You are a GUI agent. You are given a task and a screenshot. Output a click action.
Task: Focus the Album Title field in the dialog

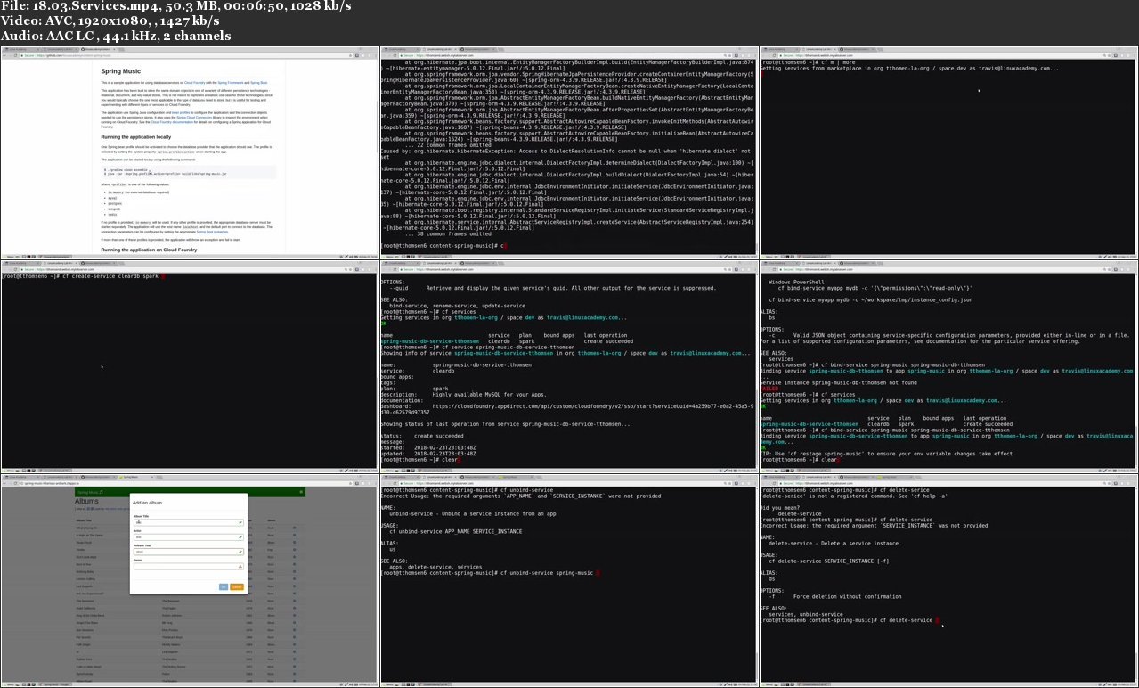tap(187, 522)
